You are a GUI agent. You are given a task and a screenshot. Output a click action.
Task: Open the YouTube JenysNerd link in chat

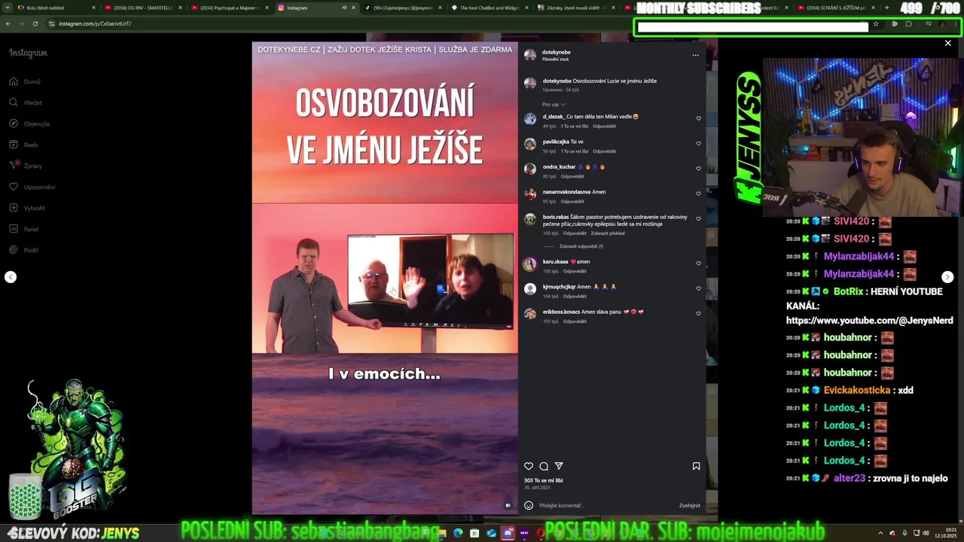click(x=869, y=320)
